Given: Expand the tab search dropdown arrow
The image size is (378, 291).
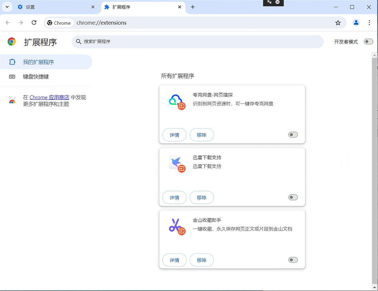Looking at the screenshot, I should click(x=7, y=7).
